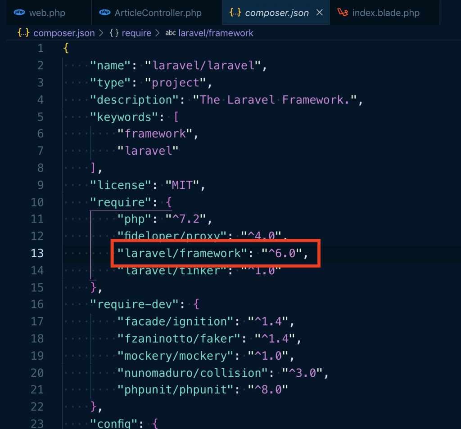461x429 pixels.
Task: Click the opening brace after require-dev
Action: click(196, 304)
